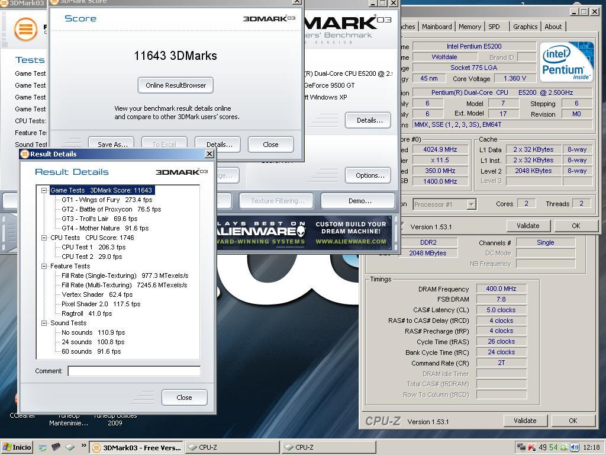Select 60 sounds 91.6 fps row

point(91,352)
